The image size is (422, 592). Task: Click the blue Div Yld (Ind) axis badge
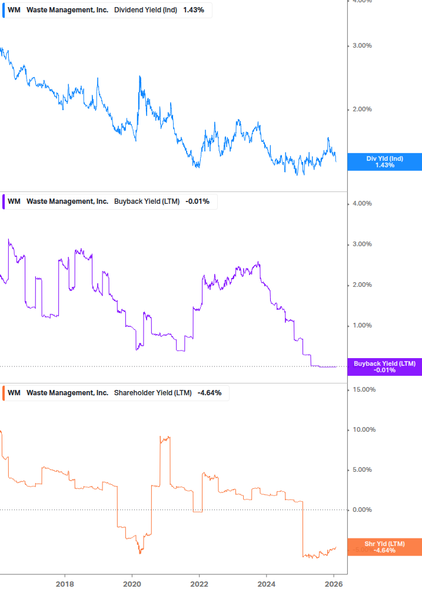(x=384, y=162)
